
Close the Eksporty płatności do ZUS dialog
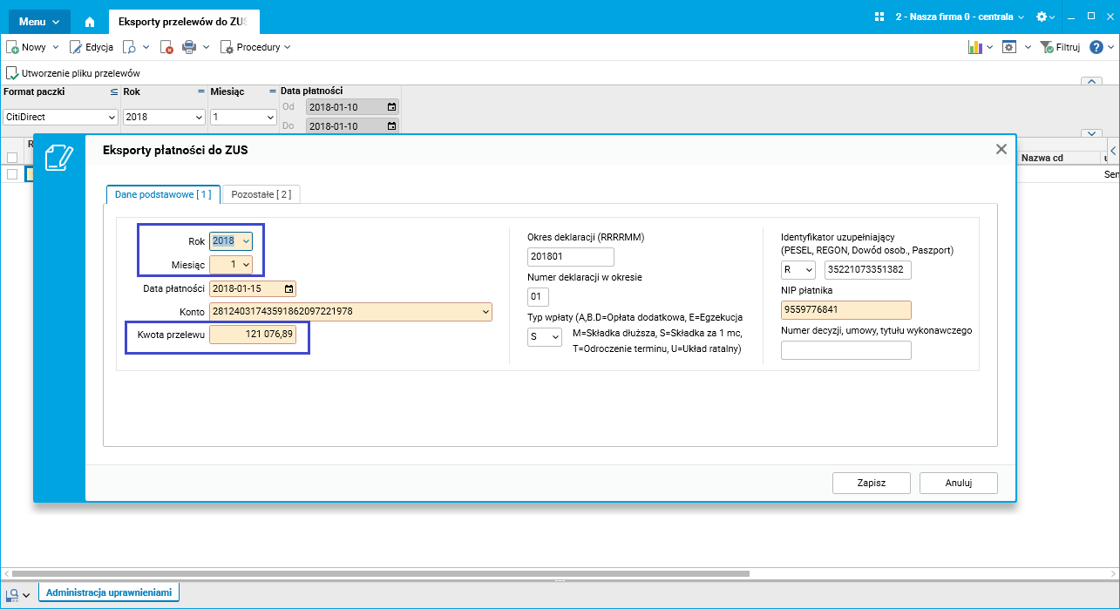click(x=1001, y=150)
